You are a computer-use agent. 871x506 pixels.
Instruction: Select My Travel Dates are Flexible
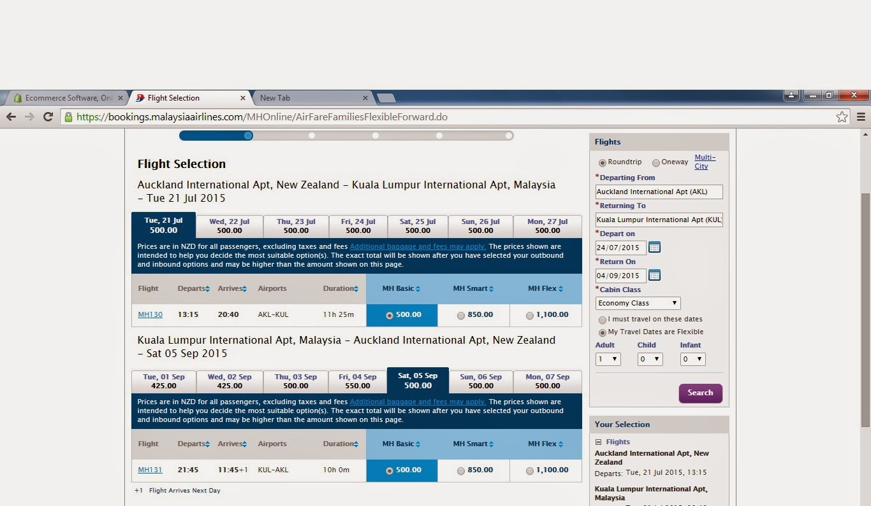602,333
